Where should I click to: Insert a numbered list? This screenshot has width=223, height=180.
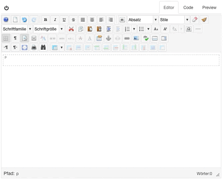coord(127,29)
